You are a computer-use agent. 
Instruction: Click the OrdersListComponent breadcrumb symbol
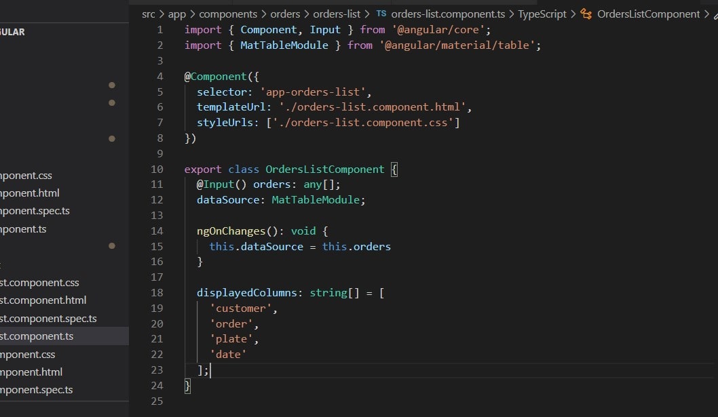[648, 14]
